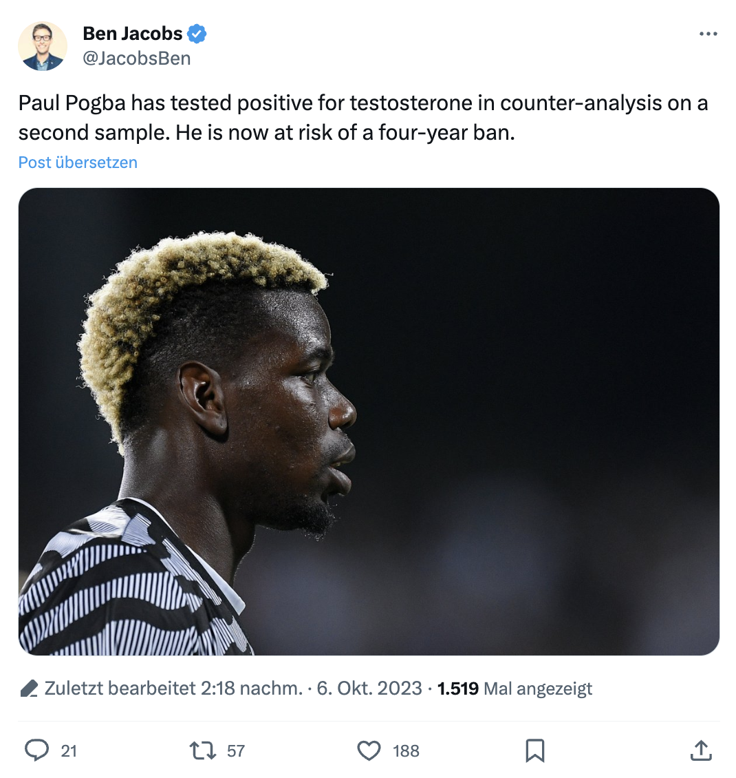Open the @JacobsBen handle link

pyautogui.click(x=136, y=59)
